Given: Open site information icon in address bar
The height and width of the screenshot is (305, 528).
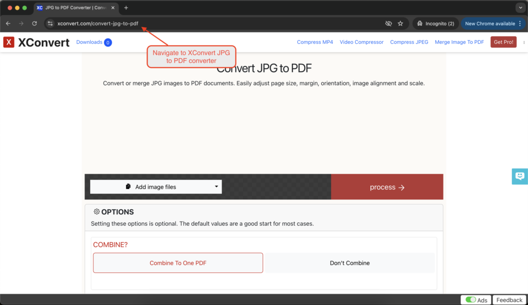Looking at the screenshot, I should tap(50, 24).
